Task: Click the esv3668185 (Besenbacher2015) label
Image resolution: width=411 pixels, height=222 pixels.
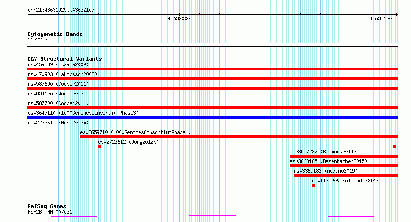Action: (328, 161)
